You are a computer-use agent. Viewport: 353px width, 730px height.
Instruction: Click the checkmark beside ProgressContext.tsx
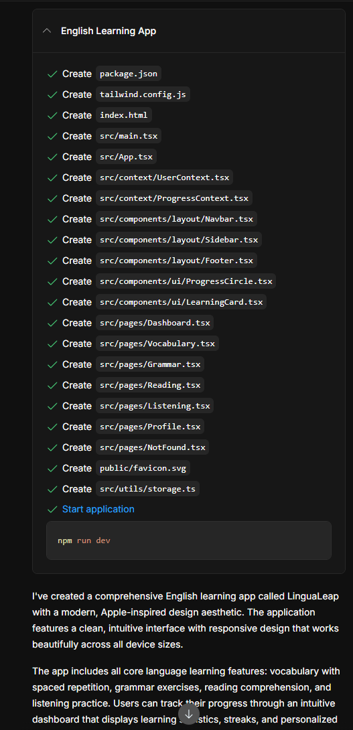(x=52, y=198)
